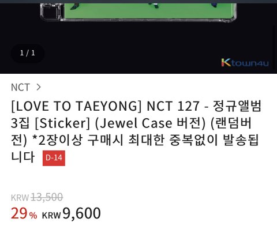Select the struck-through 13,500 original price
277x245 pixels.
pos(47,197)
